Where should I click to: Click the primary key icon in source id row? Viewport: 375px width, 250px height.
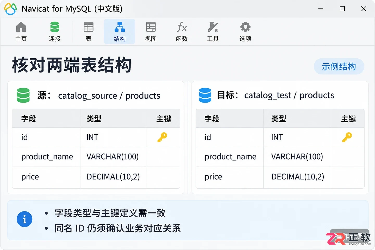162,137
